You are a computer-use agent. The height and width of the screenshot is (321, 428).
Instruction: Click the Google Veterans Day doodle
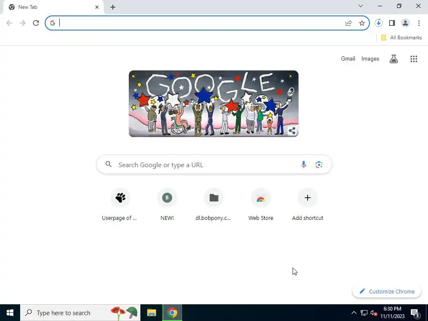tap(214, 104)
